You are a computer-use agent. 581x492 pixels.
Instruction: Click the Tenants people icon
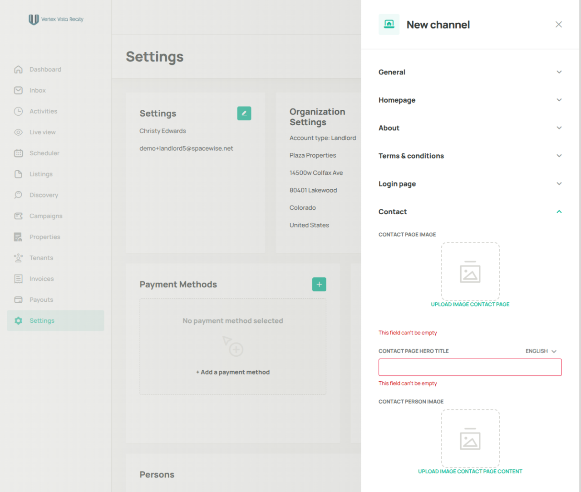point(18,258)
